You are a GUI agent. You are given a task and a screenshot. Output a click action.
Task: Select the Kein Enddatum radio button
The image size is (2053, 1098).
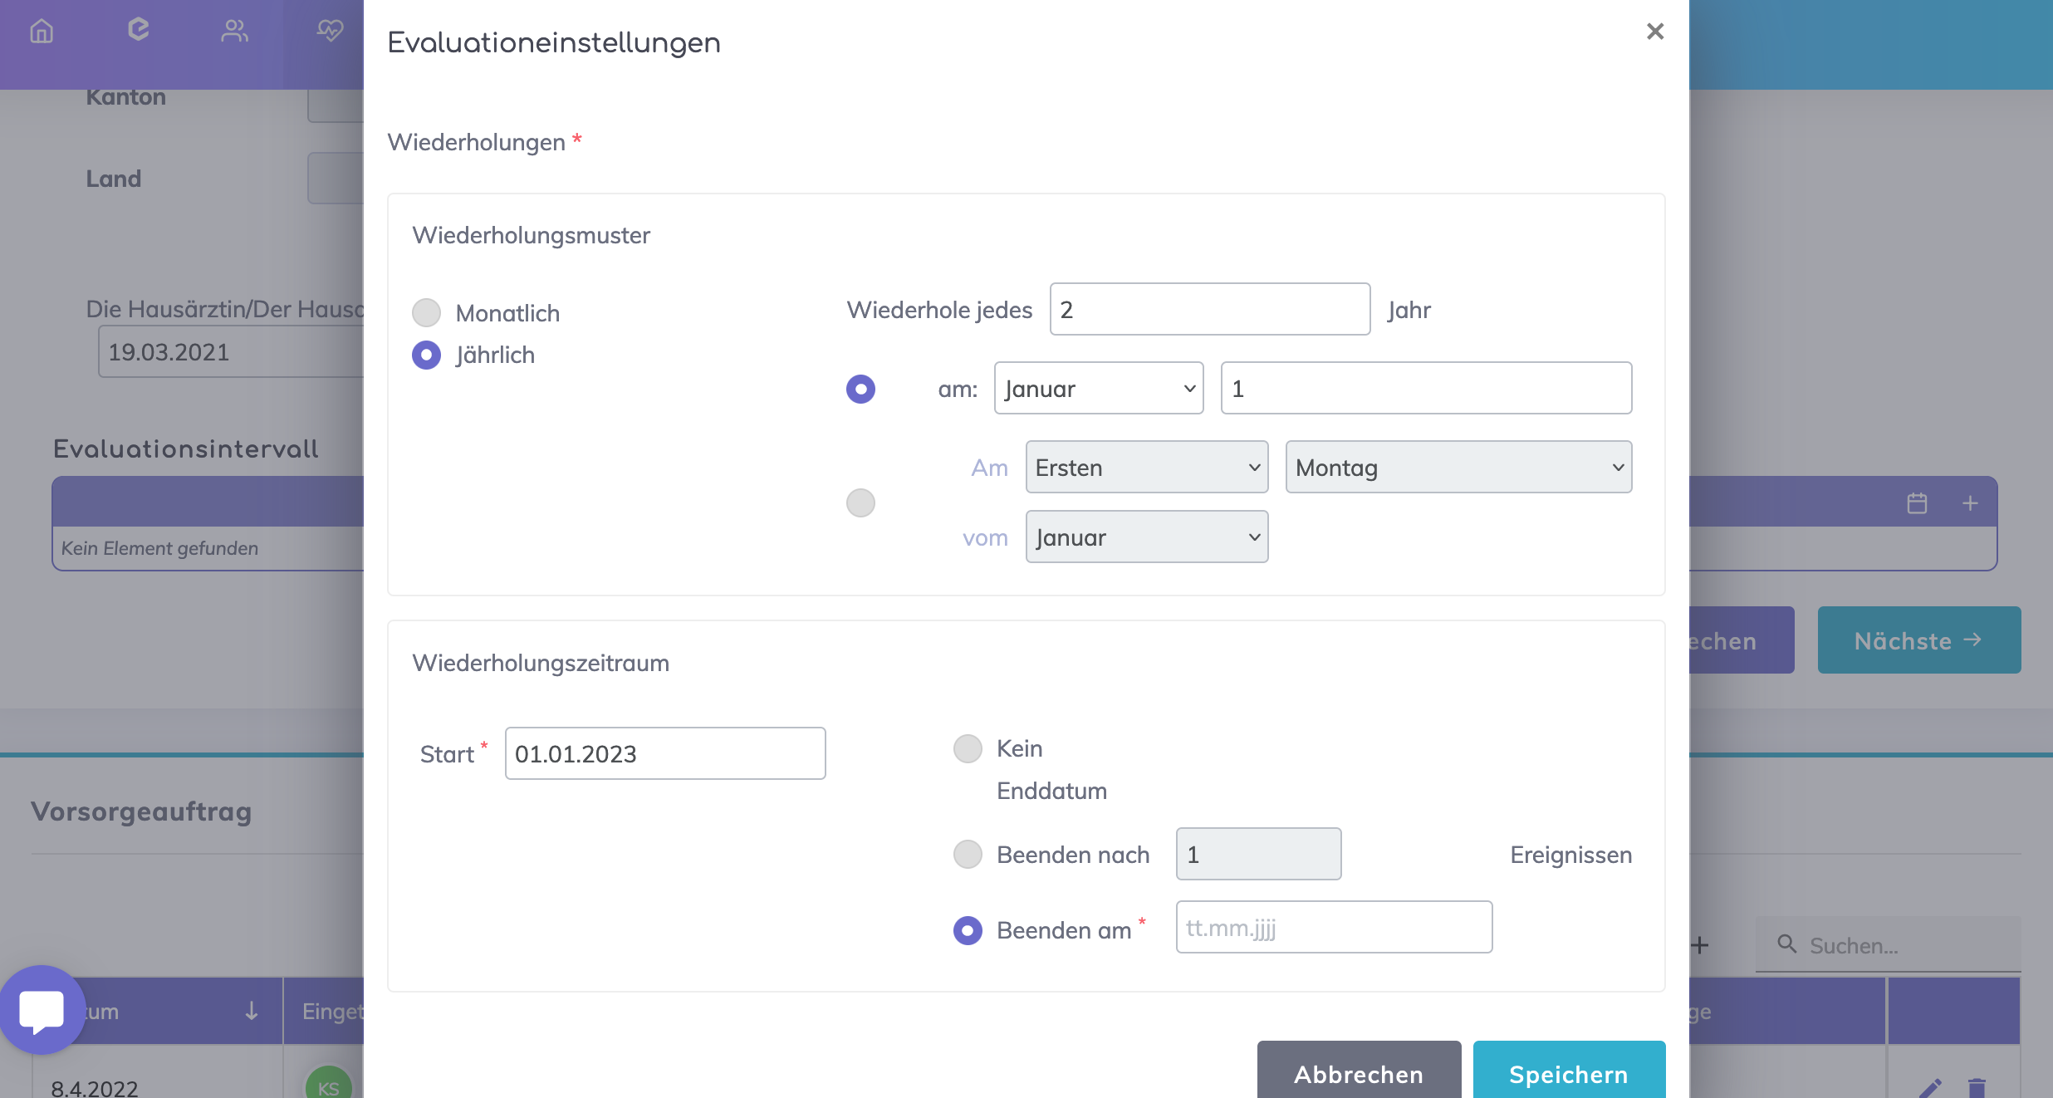coord(968,748)
